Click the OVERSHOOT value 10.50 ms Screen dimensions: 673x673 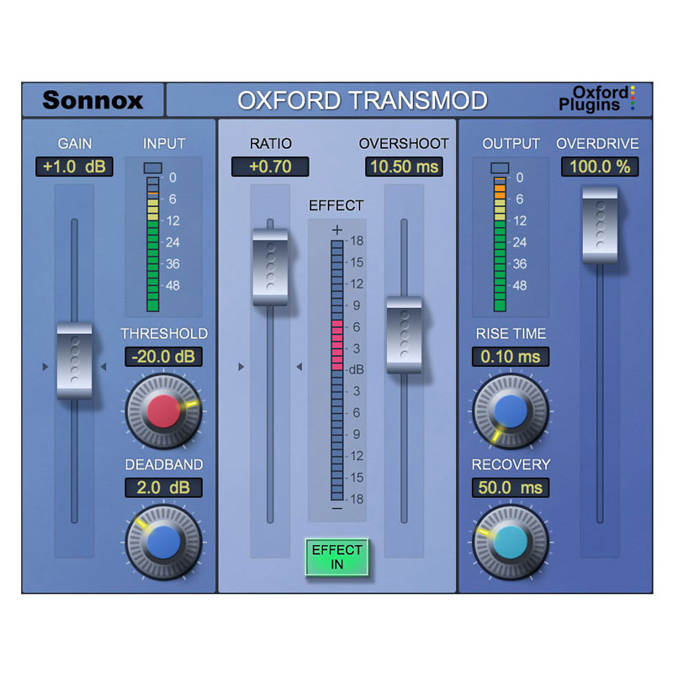coord(404,167)
